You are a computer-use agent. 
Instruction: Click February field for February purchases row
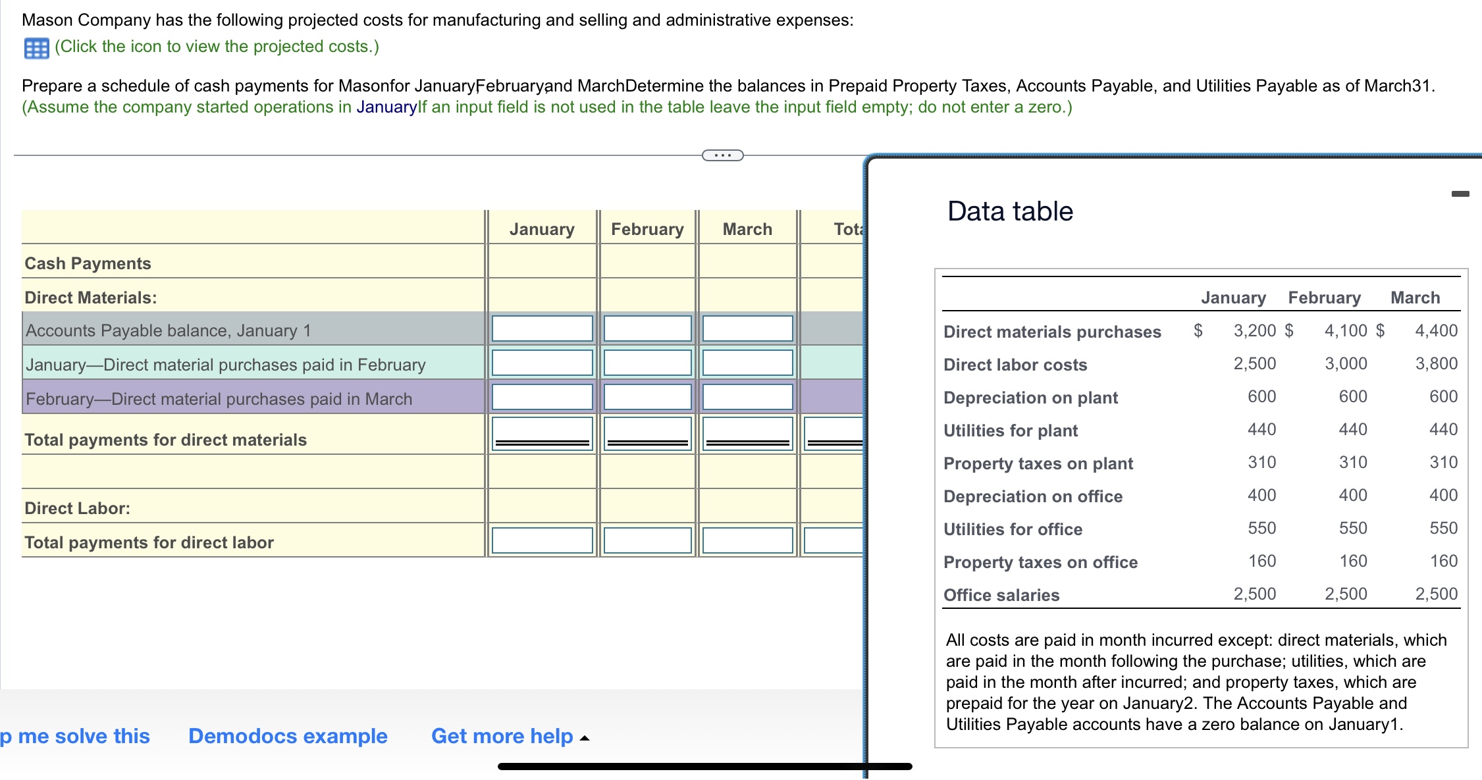(647, 397)
